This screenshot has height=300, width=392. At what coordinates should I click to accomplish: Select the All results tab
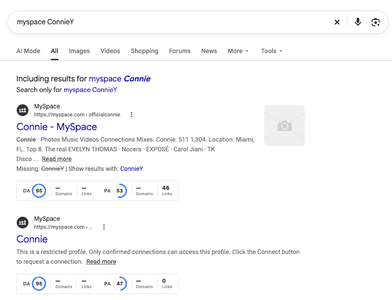click(54, 51)
